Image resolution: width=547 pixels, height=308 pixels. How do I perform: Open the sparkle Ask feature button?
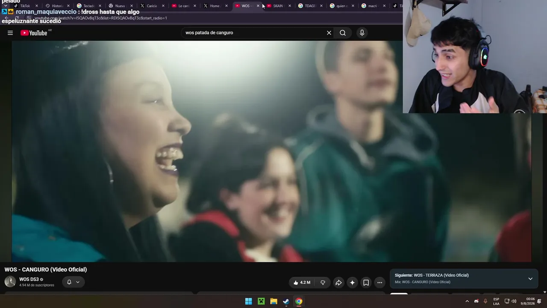352,282
